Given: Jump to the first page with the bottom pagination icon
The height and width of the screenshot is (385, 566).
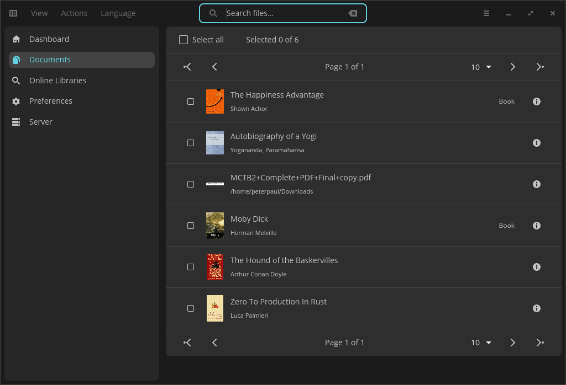Looking at the screenshot, I should tap(187, 343).
